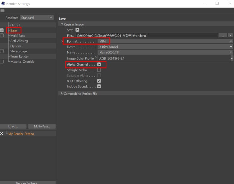The height and width of the screenshot is (184, 234).
Task: Click the Cinema 4D logo icon
Action: [x=3, y=3]
